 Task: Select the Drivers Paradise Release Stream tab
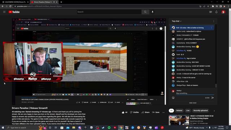(44, 2)
